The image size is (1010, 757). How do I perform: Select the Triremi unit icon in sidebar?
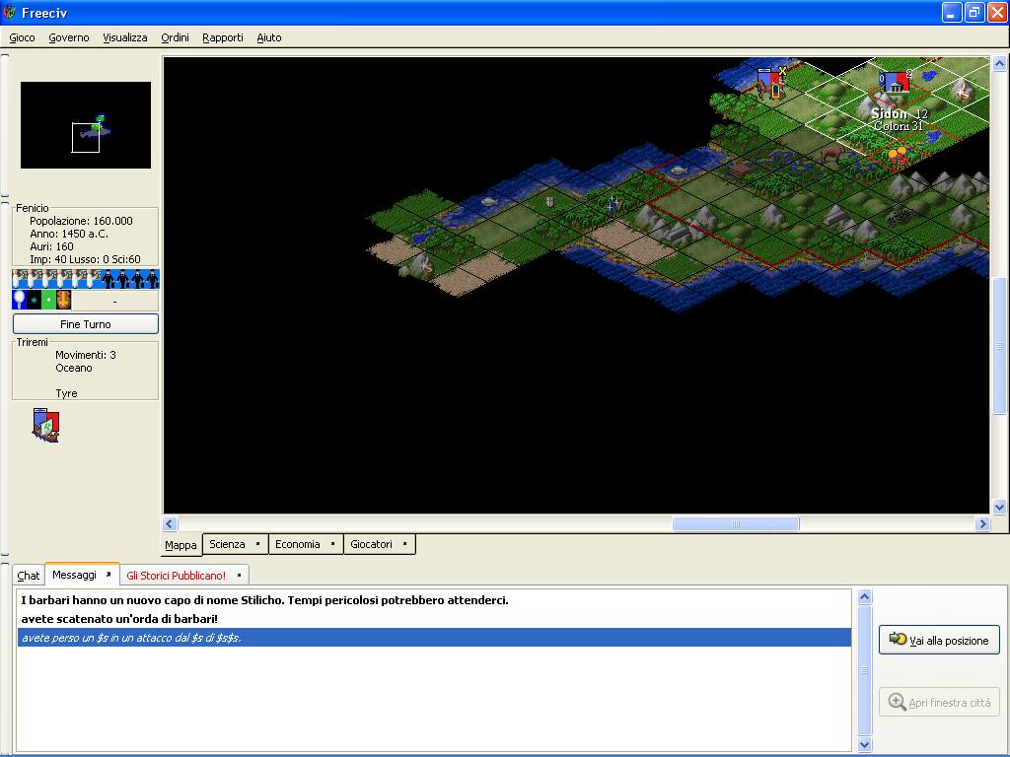(45, 425)
